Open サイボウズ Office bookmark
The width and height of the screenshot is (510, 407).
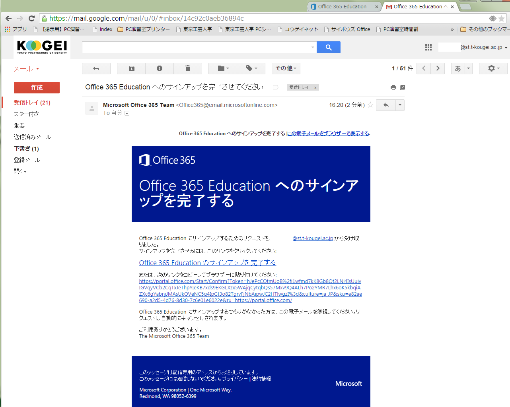[x=347, y=29]
